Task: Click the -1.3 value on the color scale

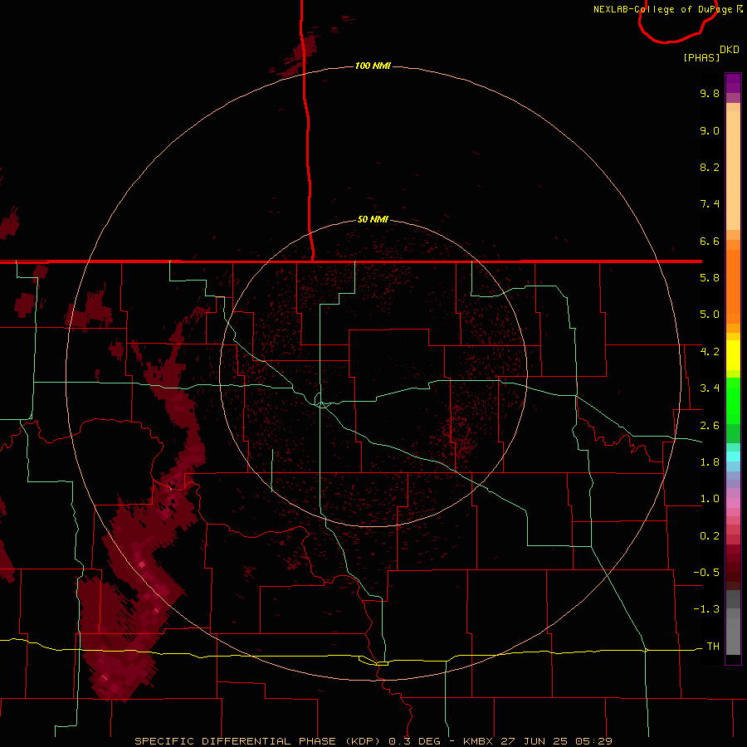Action: tap(706, 609)
